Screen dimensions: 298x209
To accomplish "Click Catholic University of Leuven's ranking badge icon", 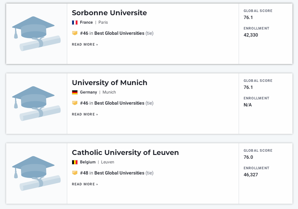I will [x=75, y=173].
